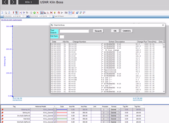The height and width of the screenshot is (123, 169).
Task: Click the orange and red points icon
Action: click(x=74, y=13)
